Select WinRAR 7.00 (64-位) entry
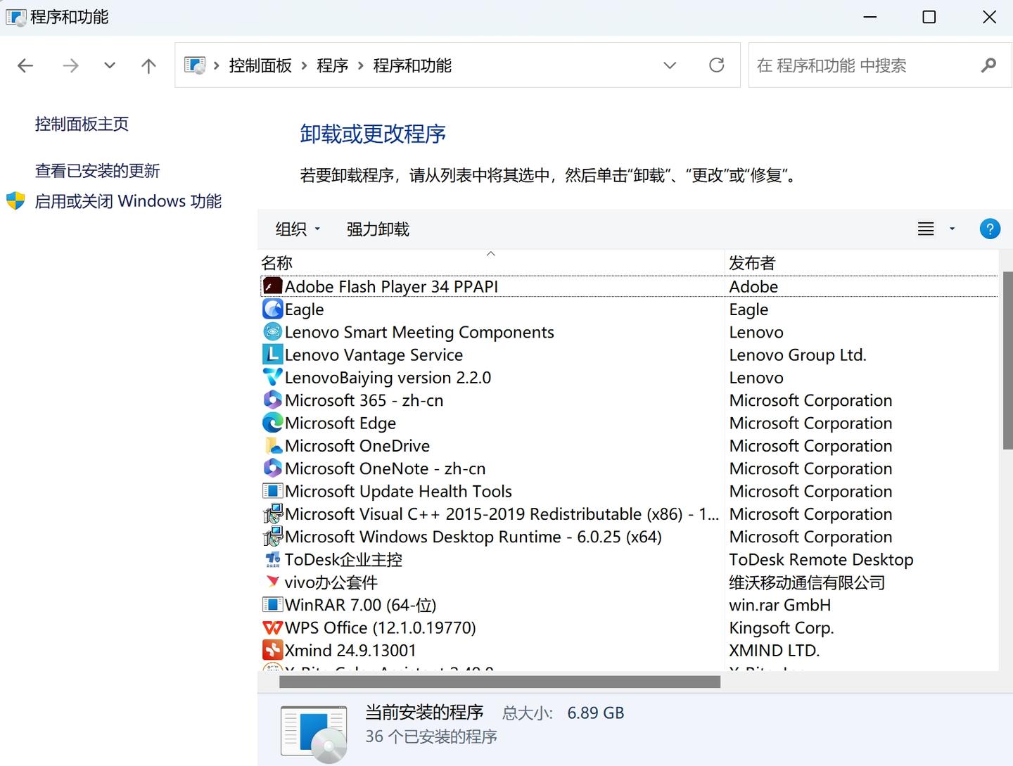1013x766 pixels. click(360, 605)
